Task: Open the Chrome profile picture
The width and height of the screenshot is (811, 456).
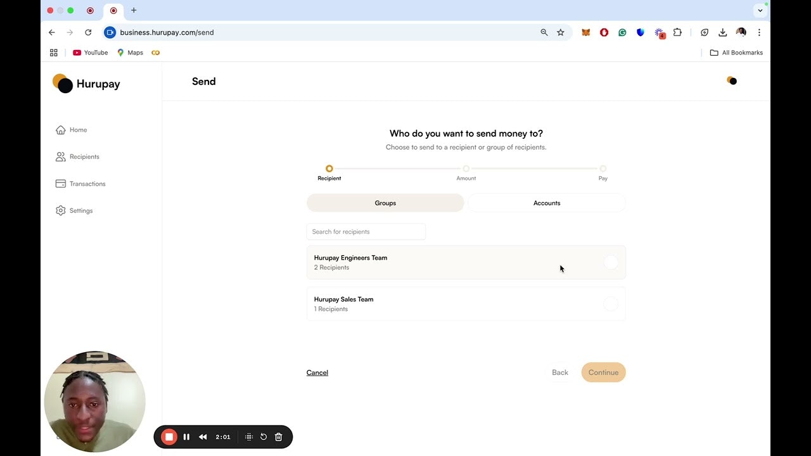Action: 741,32
